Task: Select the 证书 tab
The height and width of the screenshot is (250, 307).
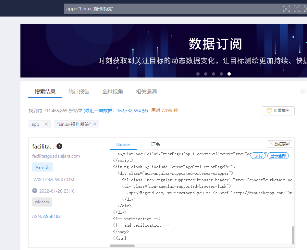Action: pyautogui.click(x=155, y=144)
